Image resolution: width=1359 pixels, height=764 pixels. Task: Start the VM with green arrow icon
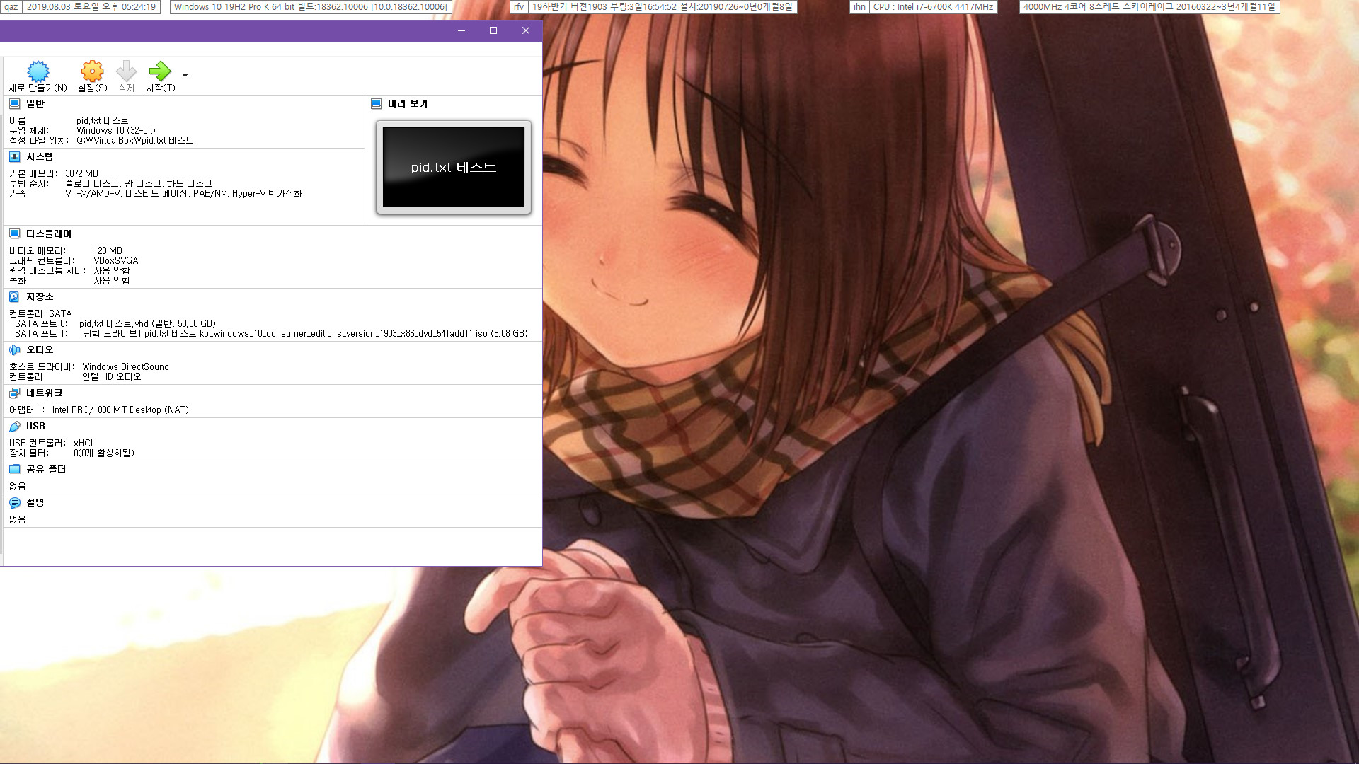(x=160, y=71)
